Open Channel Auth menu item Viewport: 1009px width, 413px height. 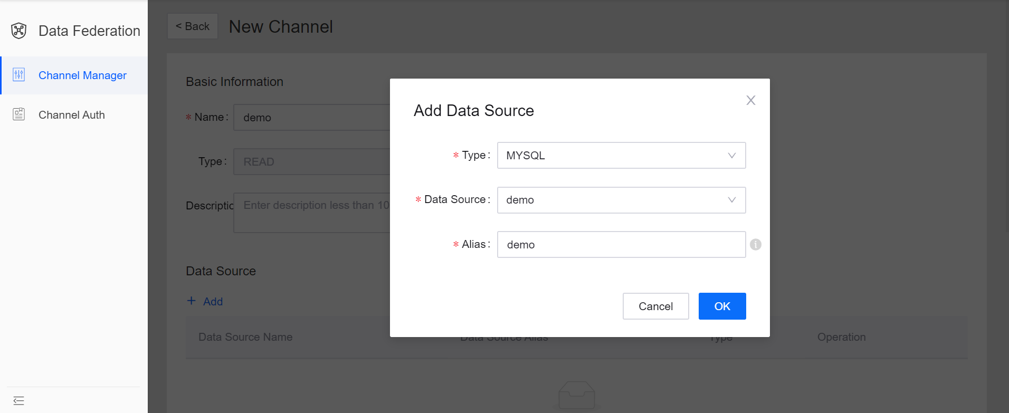pos(74,114)
